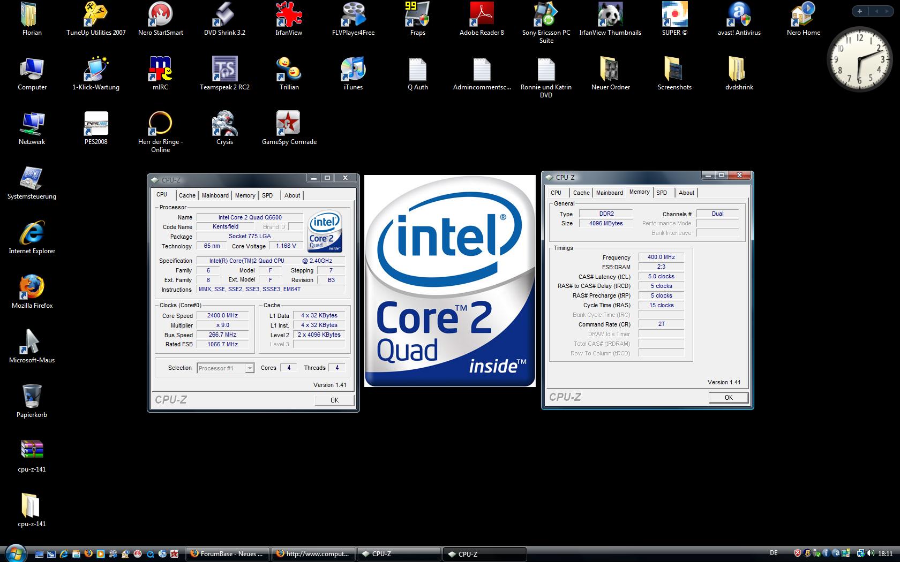Click the Show Desktop quick launch icon
The width and height of the screenshot is (900, 562).
[39, 554]
